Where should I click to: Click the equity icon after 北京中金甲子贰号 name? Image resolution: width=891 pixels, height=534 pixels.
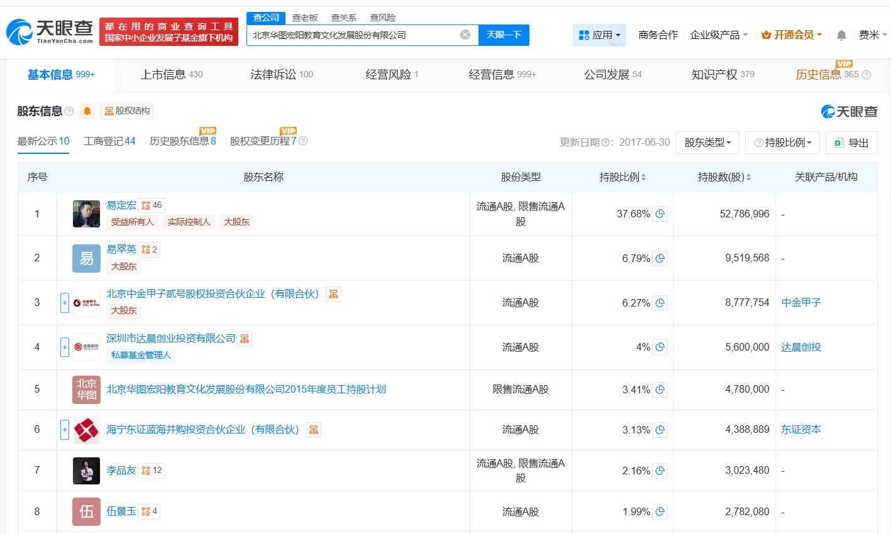coord(333,293)
